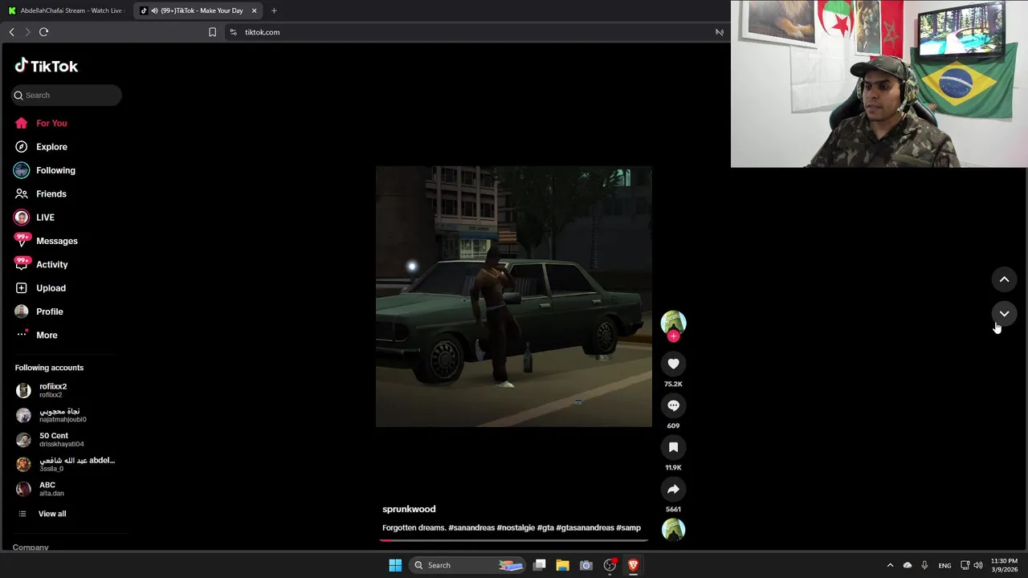The height and width of the screenshot is (578, 1028).
Task: Open followed account najatmahjoubi0
Action: [x=66, y=415]
